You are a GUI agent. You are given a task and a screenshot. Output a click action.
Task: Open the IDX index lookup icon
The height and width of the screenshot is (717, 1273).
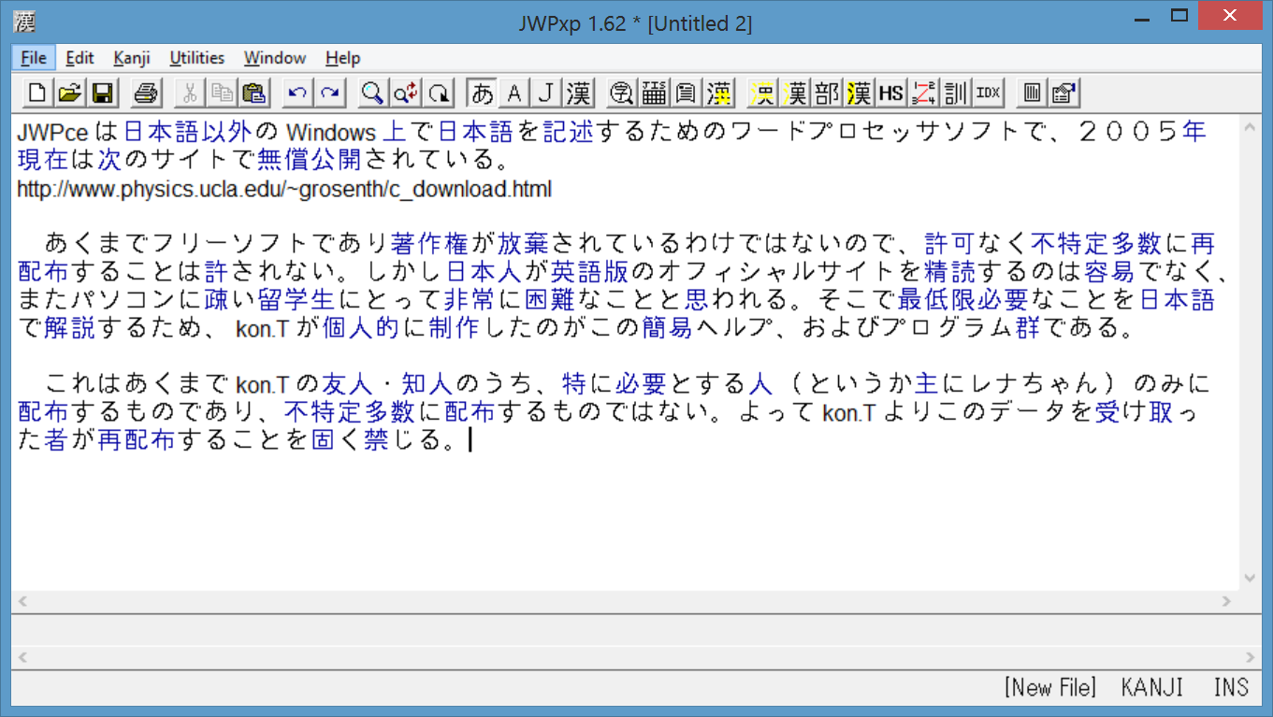point(988,93)
